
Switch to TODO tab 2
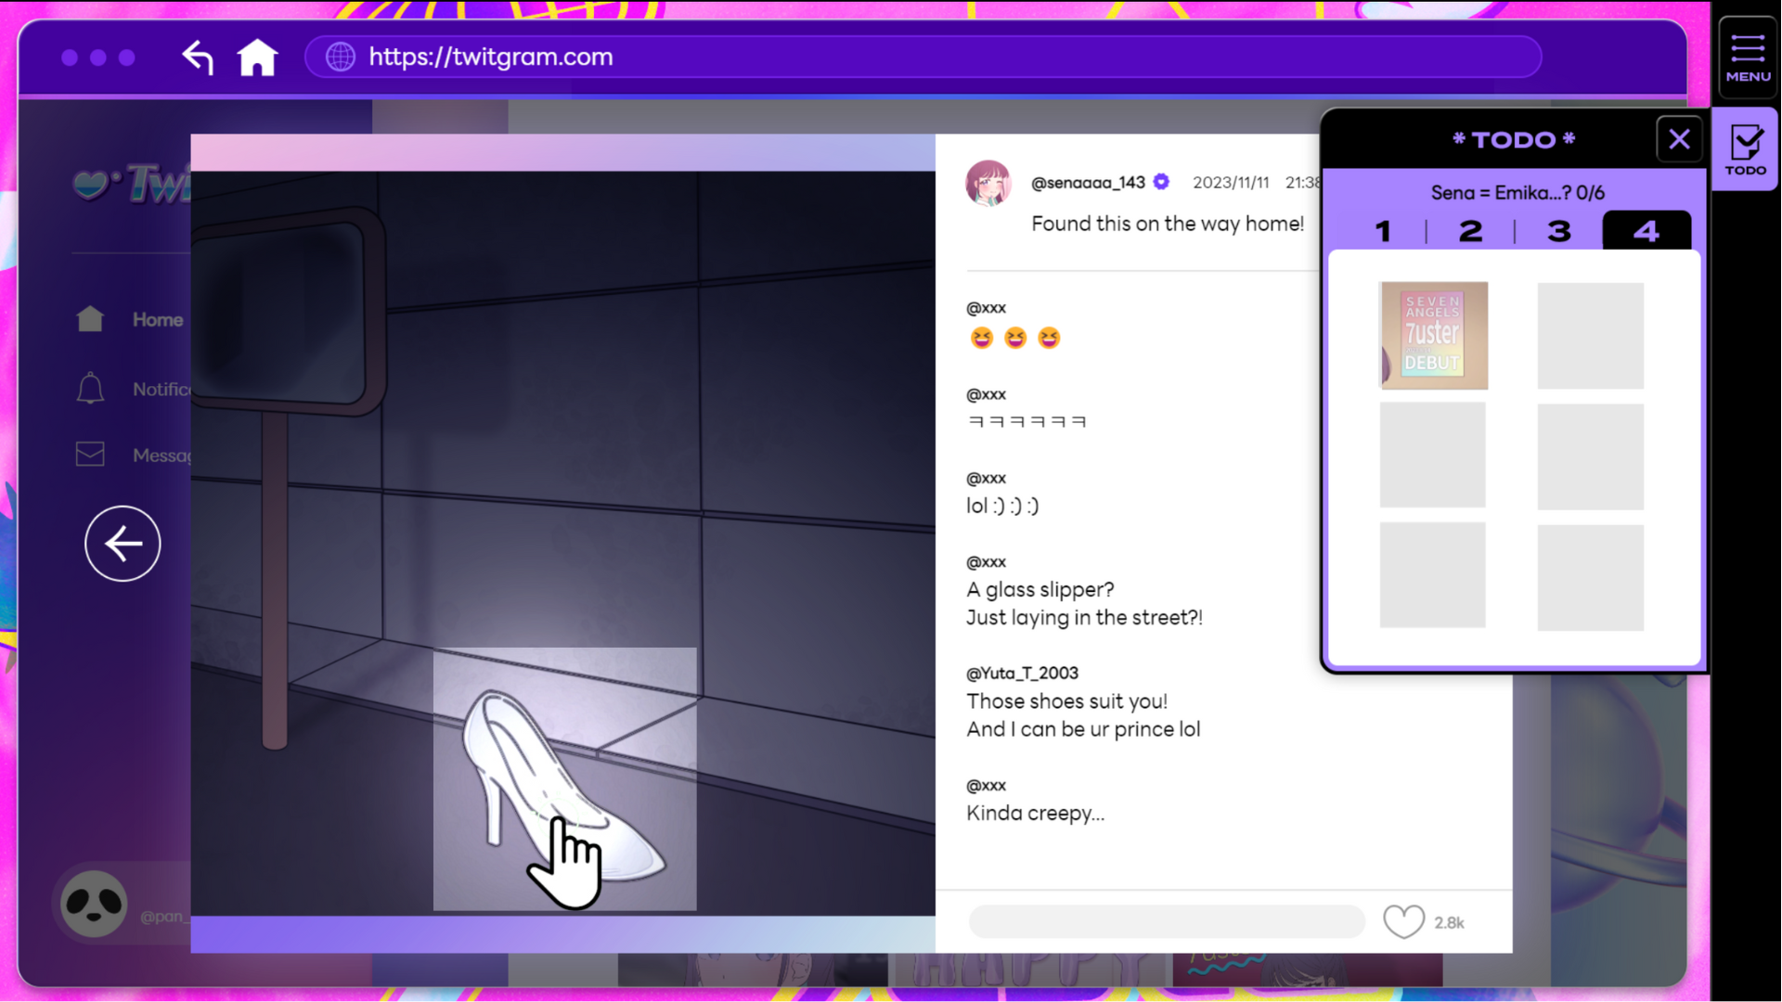[x=1470, y=231]
